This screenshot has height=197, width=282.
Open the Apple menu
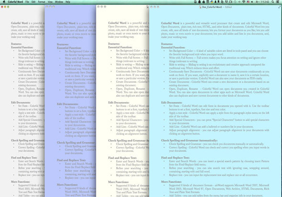(4, 2)
